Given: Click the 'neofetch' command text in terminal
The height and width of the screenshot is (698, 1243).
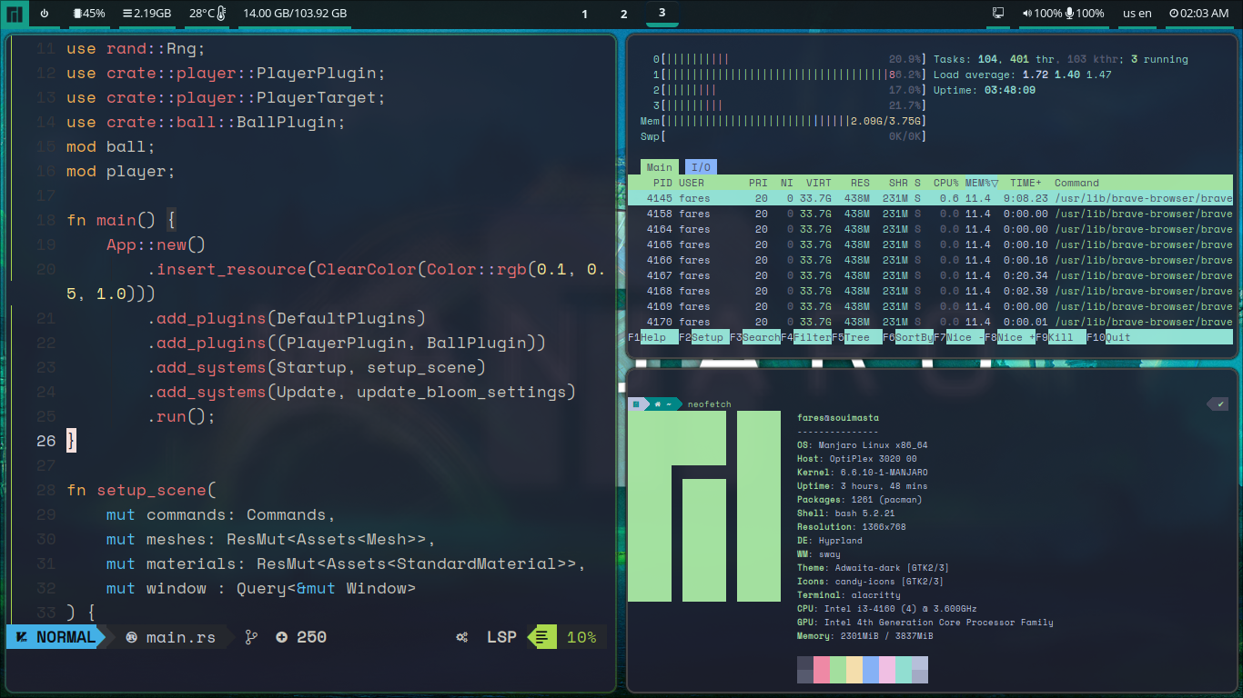Looking at the screenshot, I should click(x=710, y=404).
